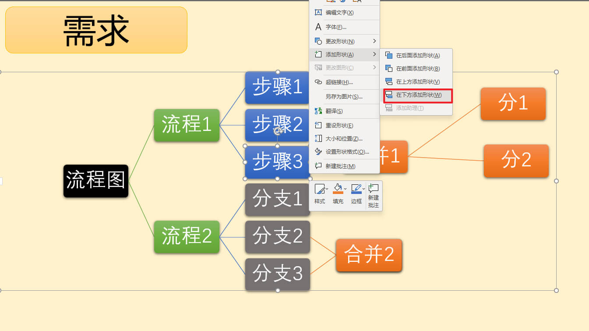589x331 pixels.
Task: Open 设置形状格式(O)... format shape option
Action: coord(344,152)
